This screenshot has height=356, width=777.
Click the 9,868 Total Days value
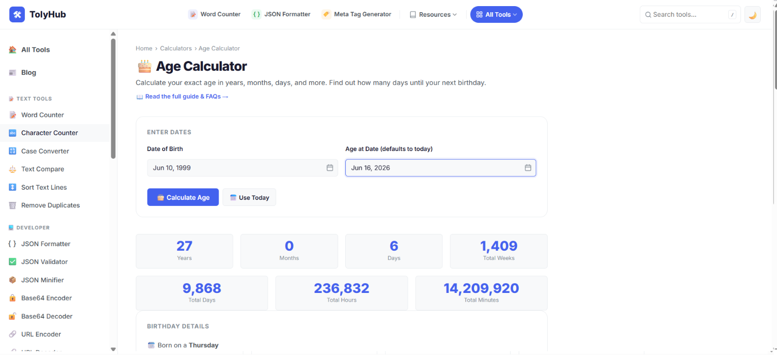(x=202, y=288)
